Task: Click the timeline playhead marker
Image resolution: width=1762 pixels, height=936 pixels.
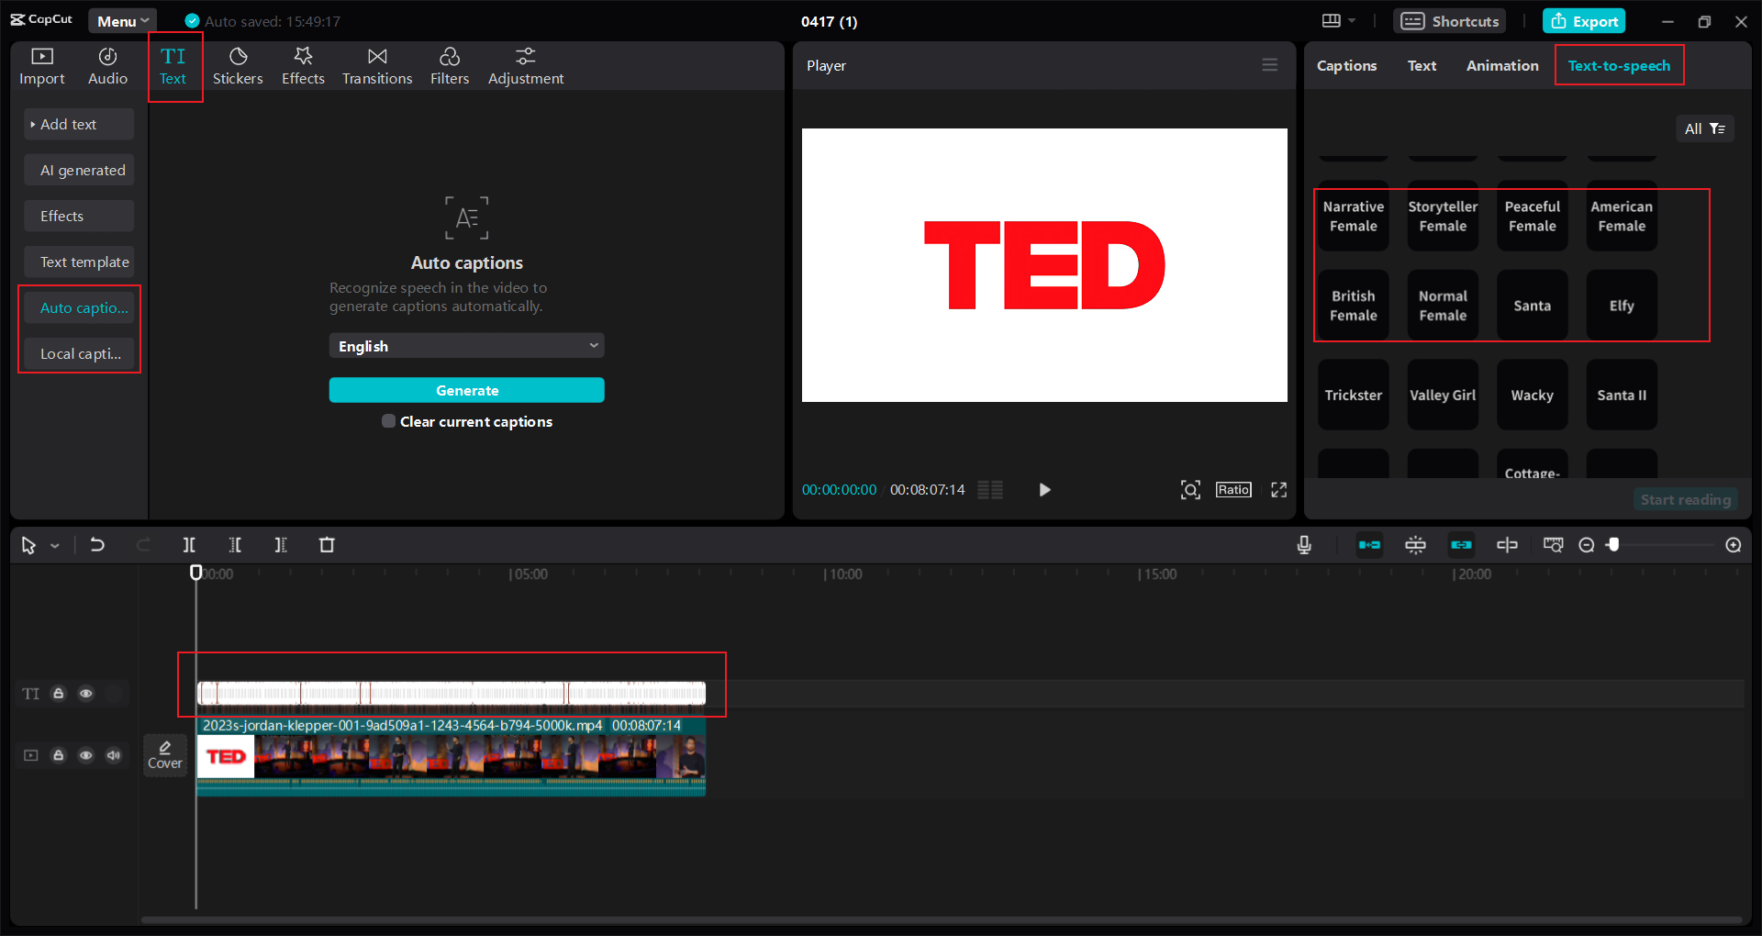Action: (x=195, y=573)
